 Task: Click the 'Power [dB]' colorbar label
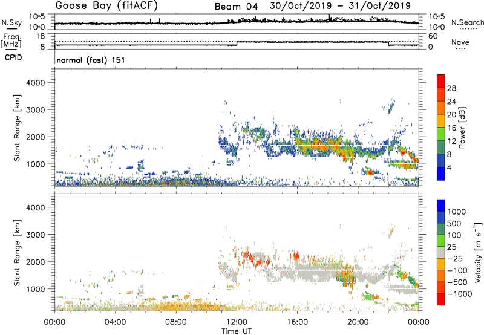462,128
